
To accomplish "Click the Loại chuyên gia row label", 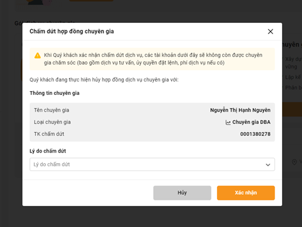I will 52,122.
